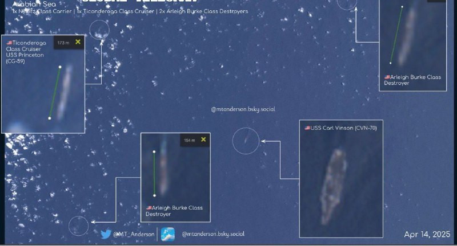457x246 pixels.
Task: Click the Arabian Sea heading text
Action: coord(34,4)
